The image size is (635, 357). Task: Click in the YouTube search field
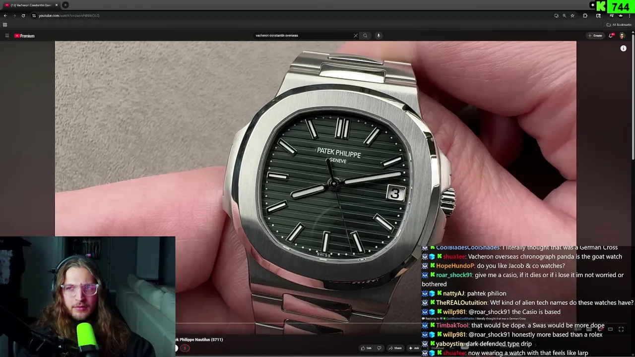point(304,36)
